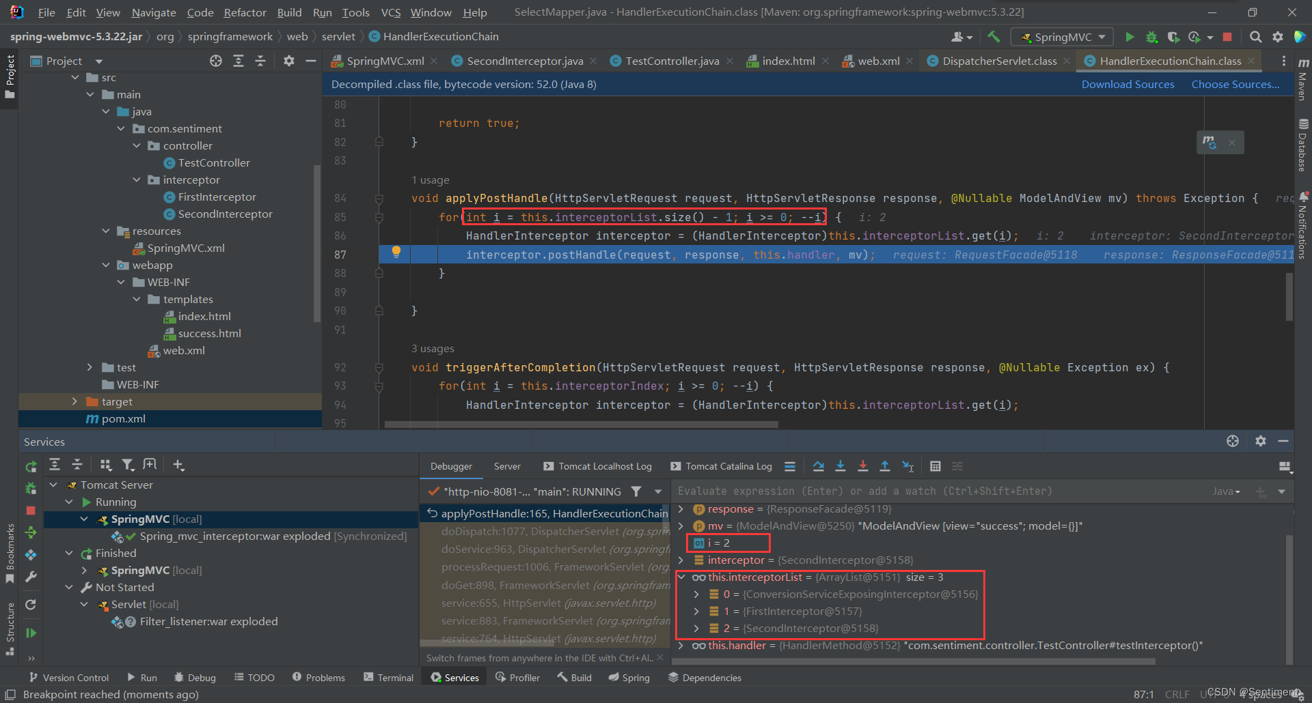Open the Dependencies tool window button

coord(705,678)
